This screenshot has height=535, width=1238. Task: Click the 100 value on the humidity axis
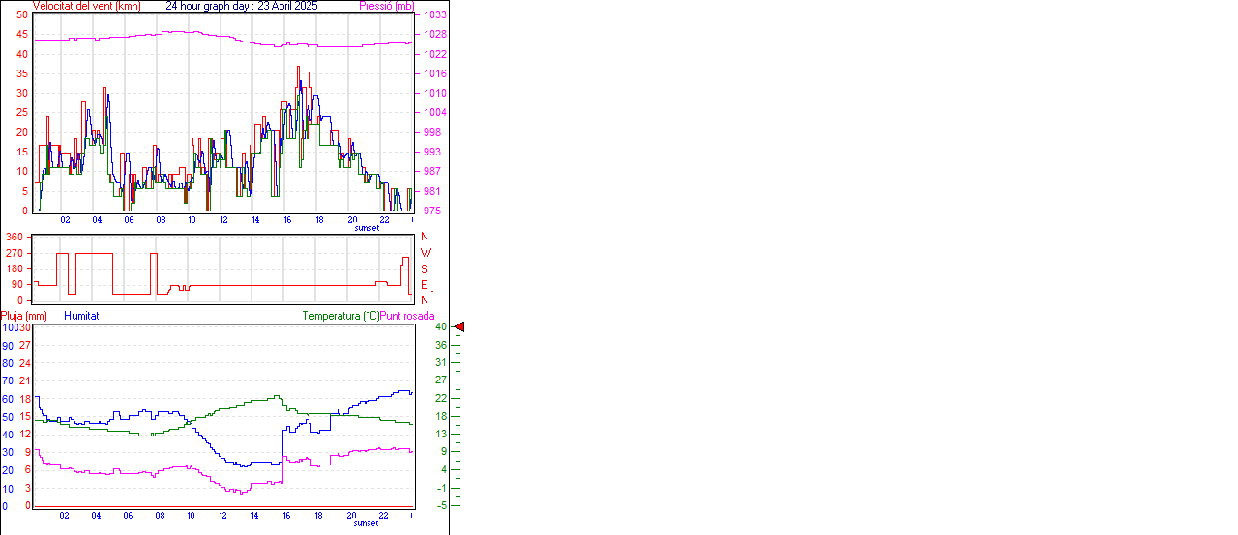(x=9, y=328)
